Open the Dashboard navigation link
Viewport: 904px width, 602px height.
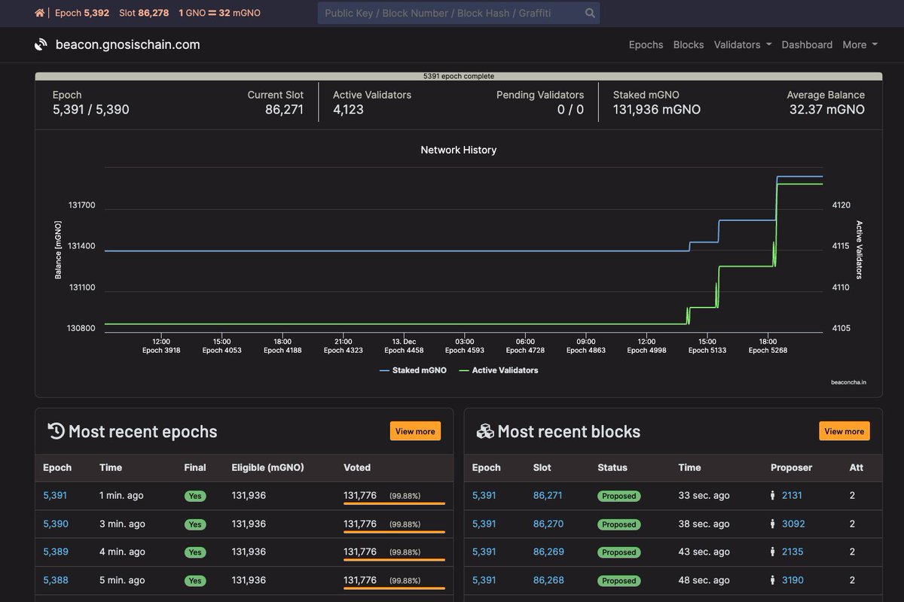point(807,44)
